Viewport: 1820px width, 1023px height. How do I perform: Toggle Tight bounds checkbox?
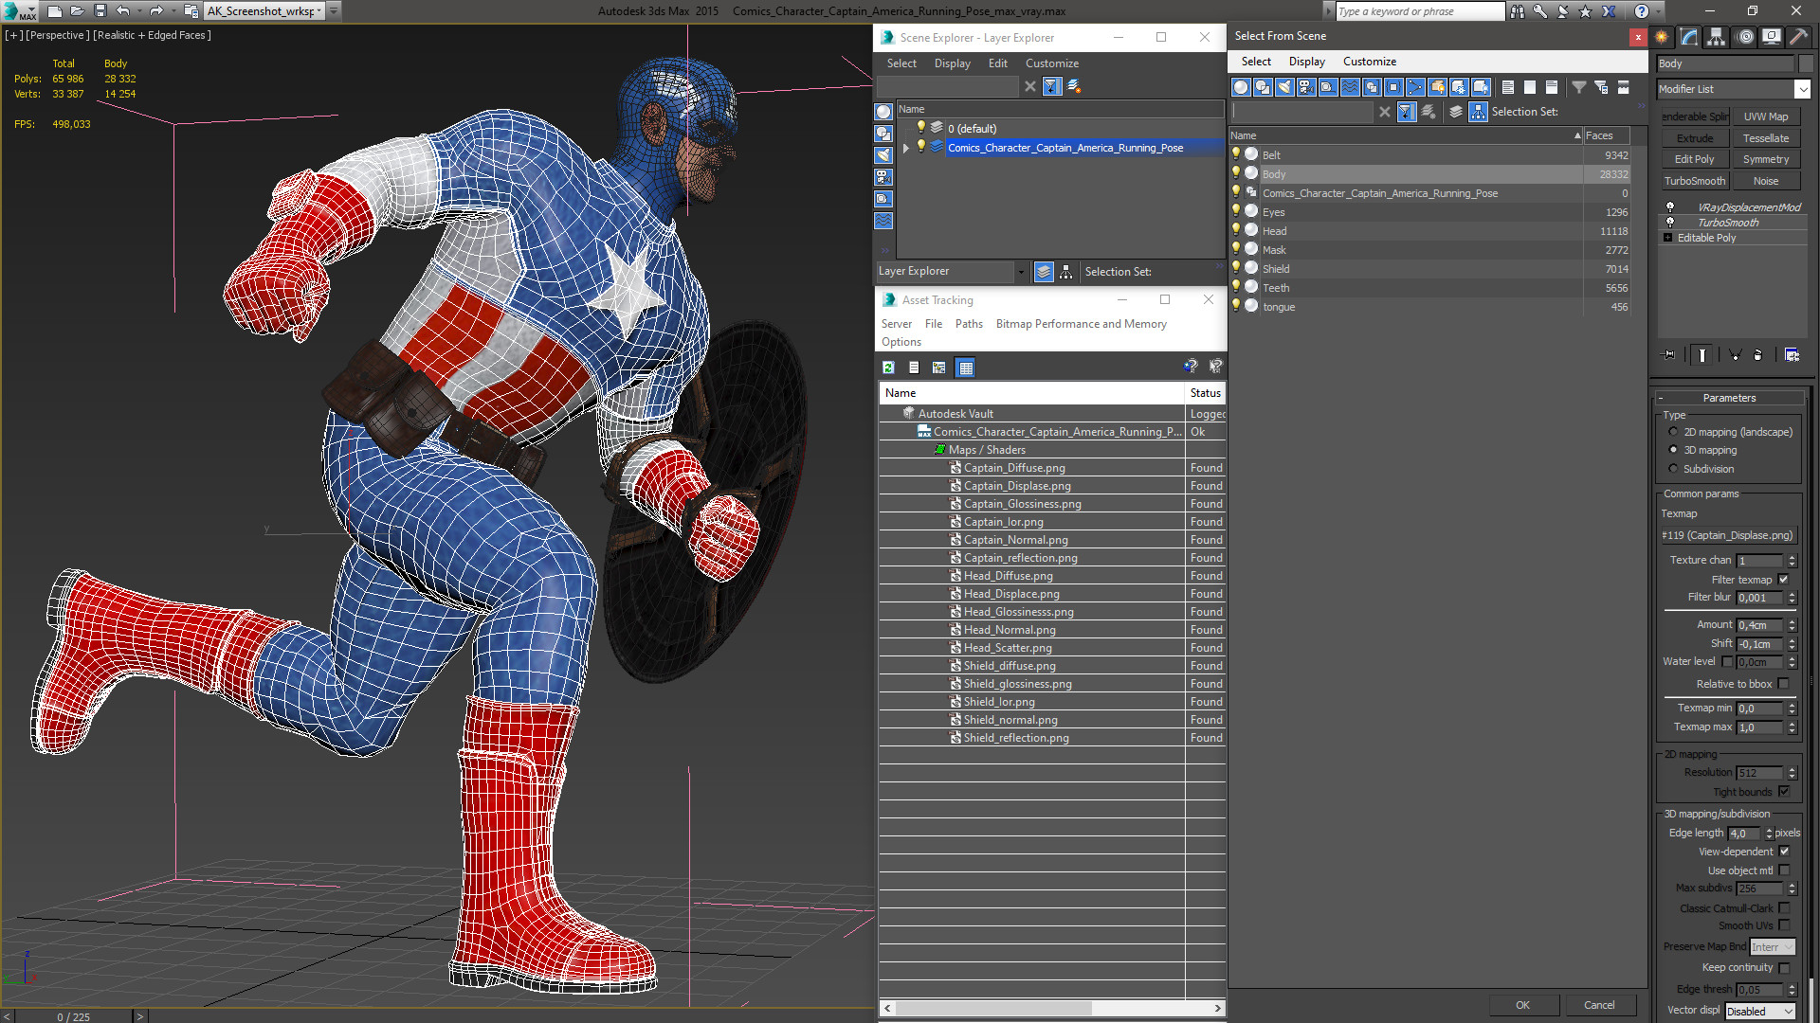tap(1783, 792)
